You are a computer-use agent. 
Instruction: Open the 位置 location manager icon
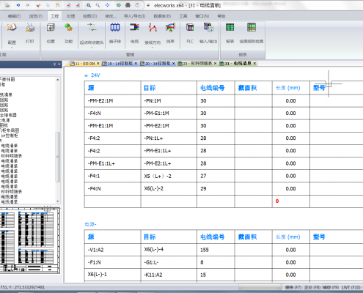click(51, 33)
